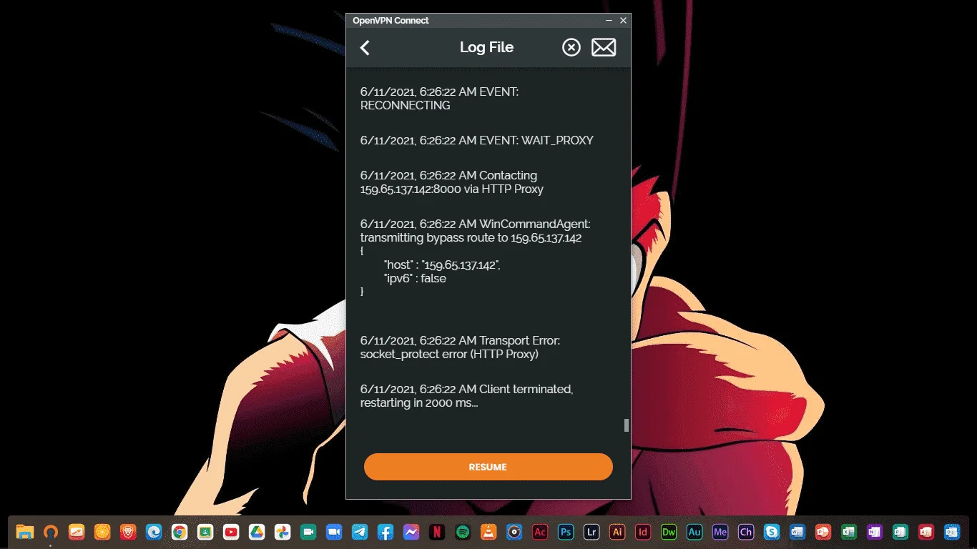The image size is (977, 549).
Task: Open Google Photos from the taskbar
Action: pyautogui.click(x=283, y=532)
